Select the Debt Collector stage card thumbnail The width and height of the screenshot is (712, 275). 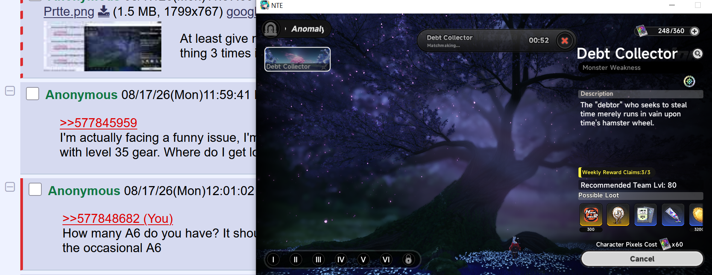pyautogui.click(x=298, y=59)
